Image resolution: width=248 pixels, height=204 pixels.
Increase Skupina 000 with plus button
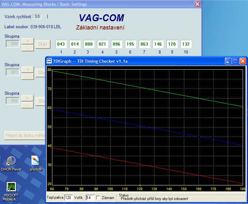27,41
